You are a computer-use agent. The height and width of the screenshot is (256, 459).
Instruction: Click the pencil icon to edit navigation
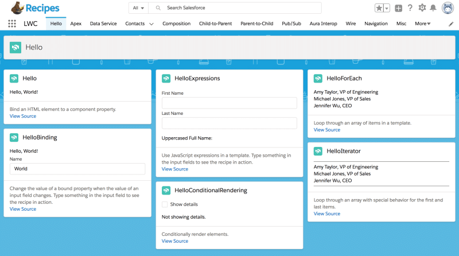(x=451, y=24)
